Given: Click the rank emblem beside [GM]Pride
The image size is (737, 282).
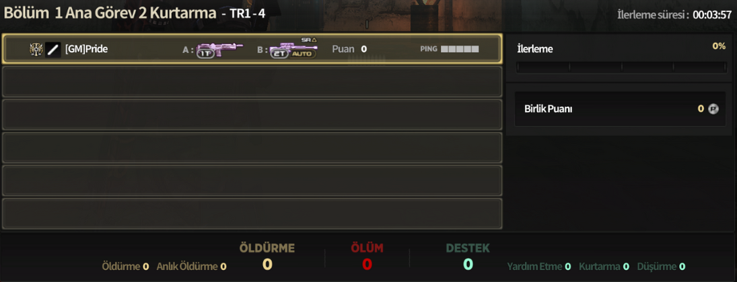Looking at the screenshot, I should pos(36,49).
